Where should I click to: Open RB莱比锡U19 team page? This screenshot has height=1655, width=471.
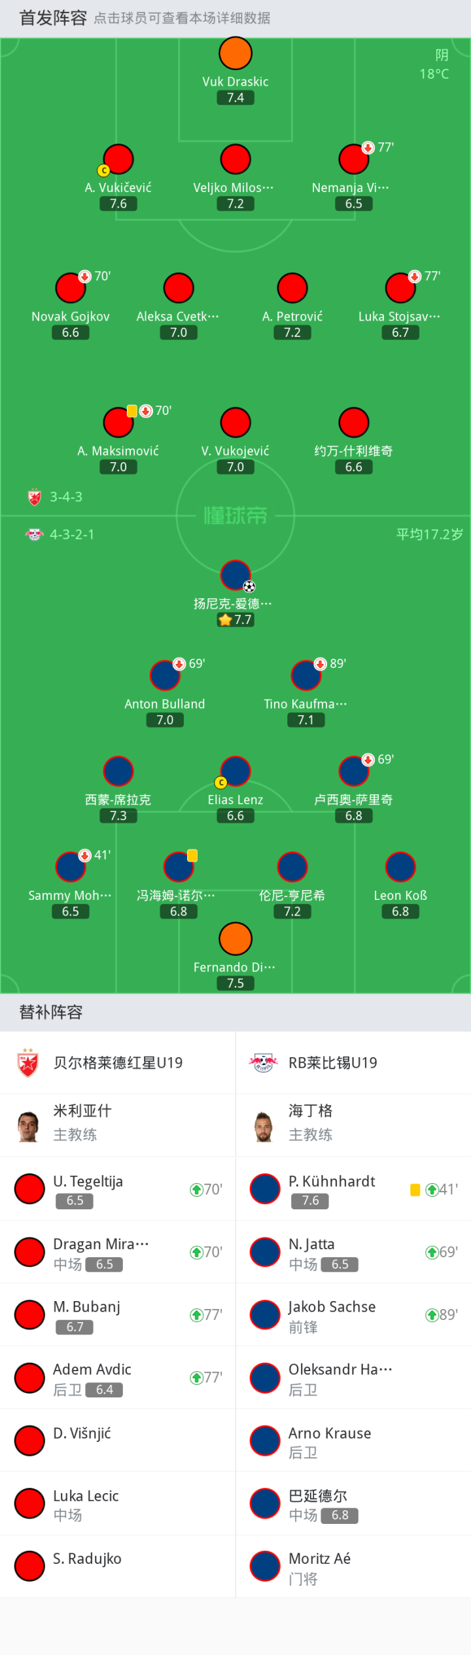(x=353, y=1062)
